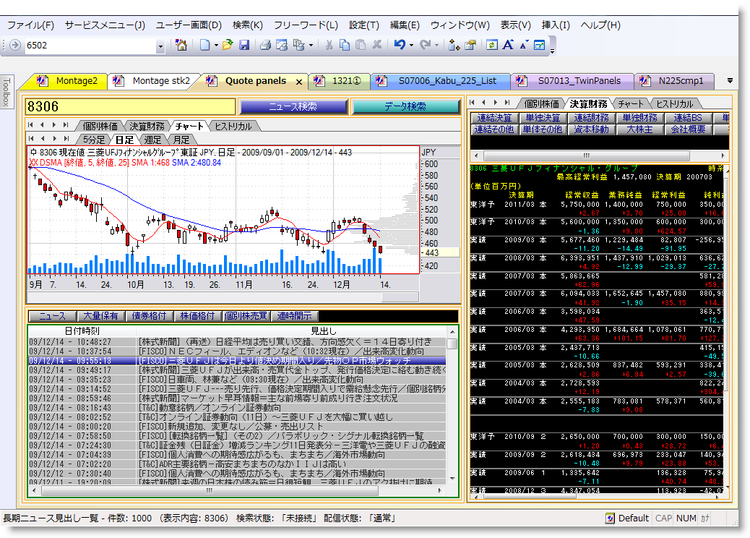Click the Print icon in the toolbar
The height and width of the screenshot is (538, 750).
265,45
